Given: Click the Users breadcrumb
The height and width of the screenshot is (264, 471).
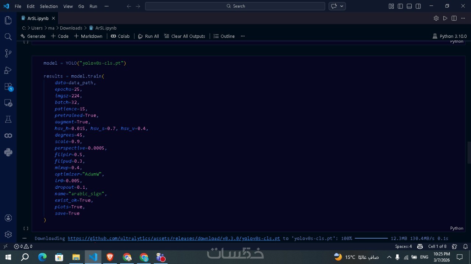Looking at the screenshot, I should (37, 28).
